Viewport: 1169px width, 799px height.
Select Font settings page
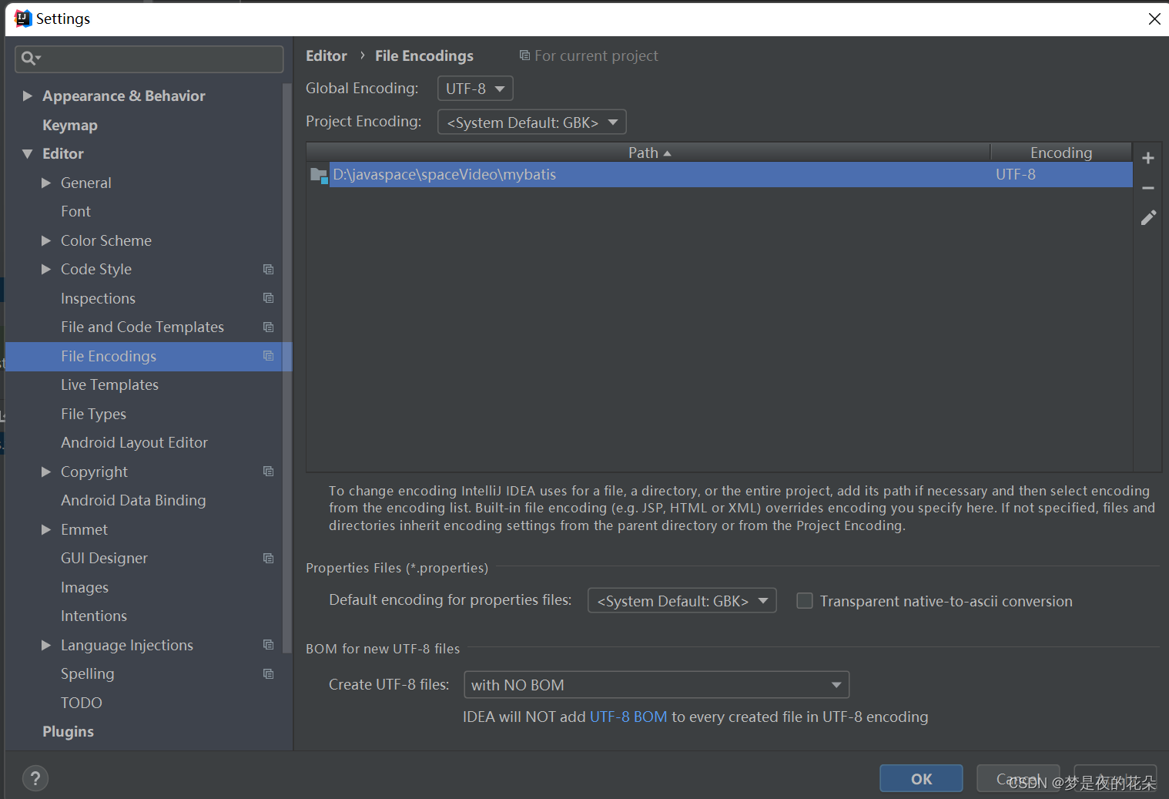click(x=75, y=212)
